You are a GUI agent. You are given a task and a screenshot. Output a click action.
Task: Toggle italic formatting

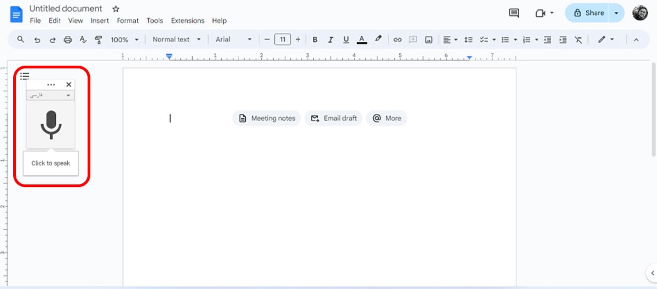click(x=331, y=40)
